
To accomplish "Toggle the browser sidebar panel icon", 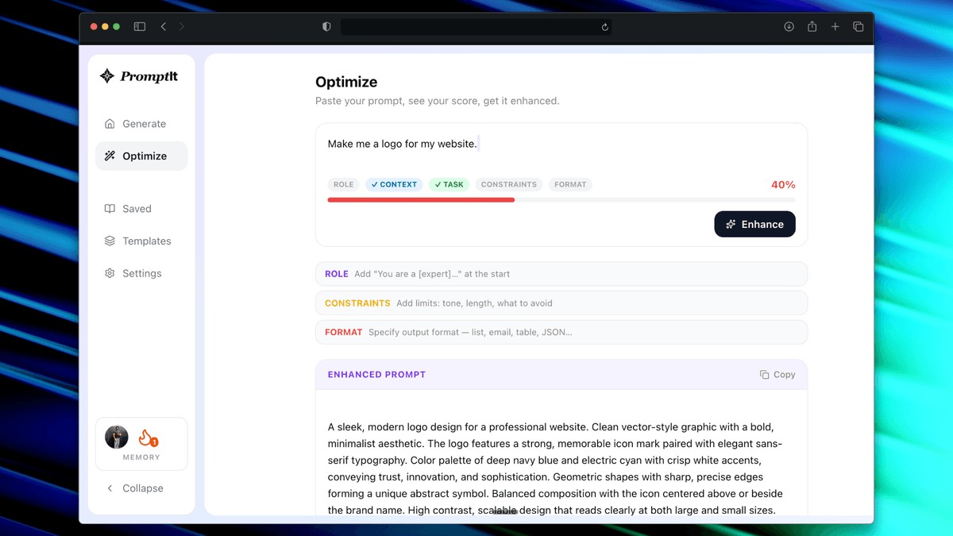I will coord(140,26).
